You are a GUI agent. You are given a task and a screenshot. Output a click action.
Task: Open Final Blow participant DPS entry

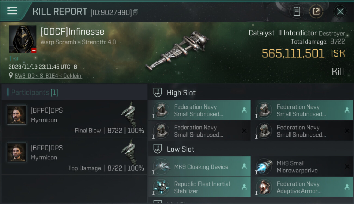coord(74,118)
